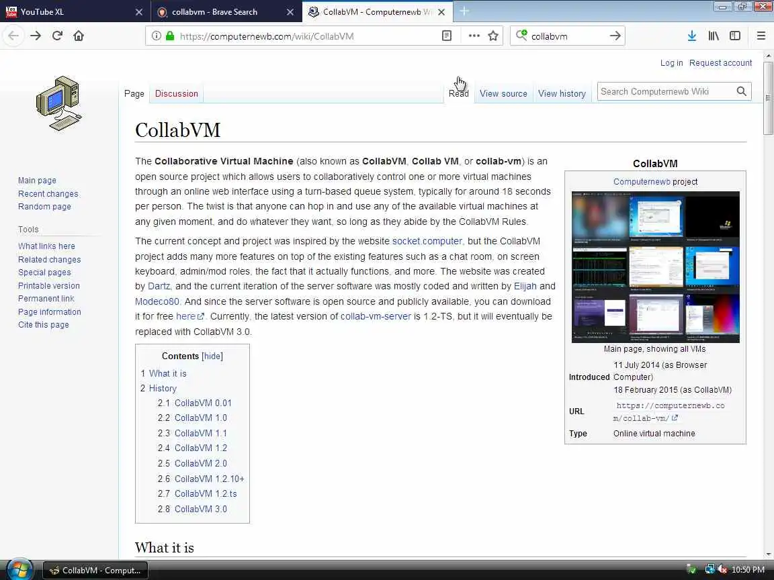Image resolution: width=774 pixels, height=580 pixels.
Task: Click the Request account link
Action: click(721, 63)
